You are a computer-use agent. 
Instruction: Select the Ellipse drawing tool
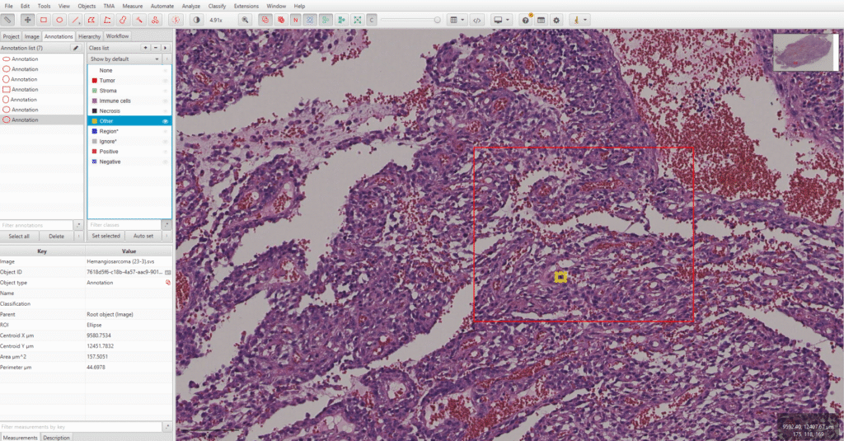click(59, 19)
